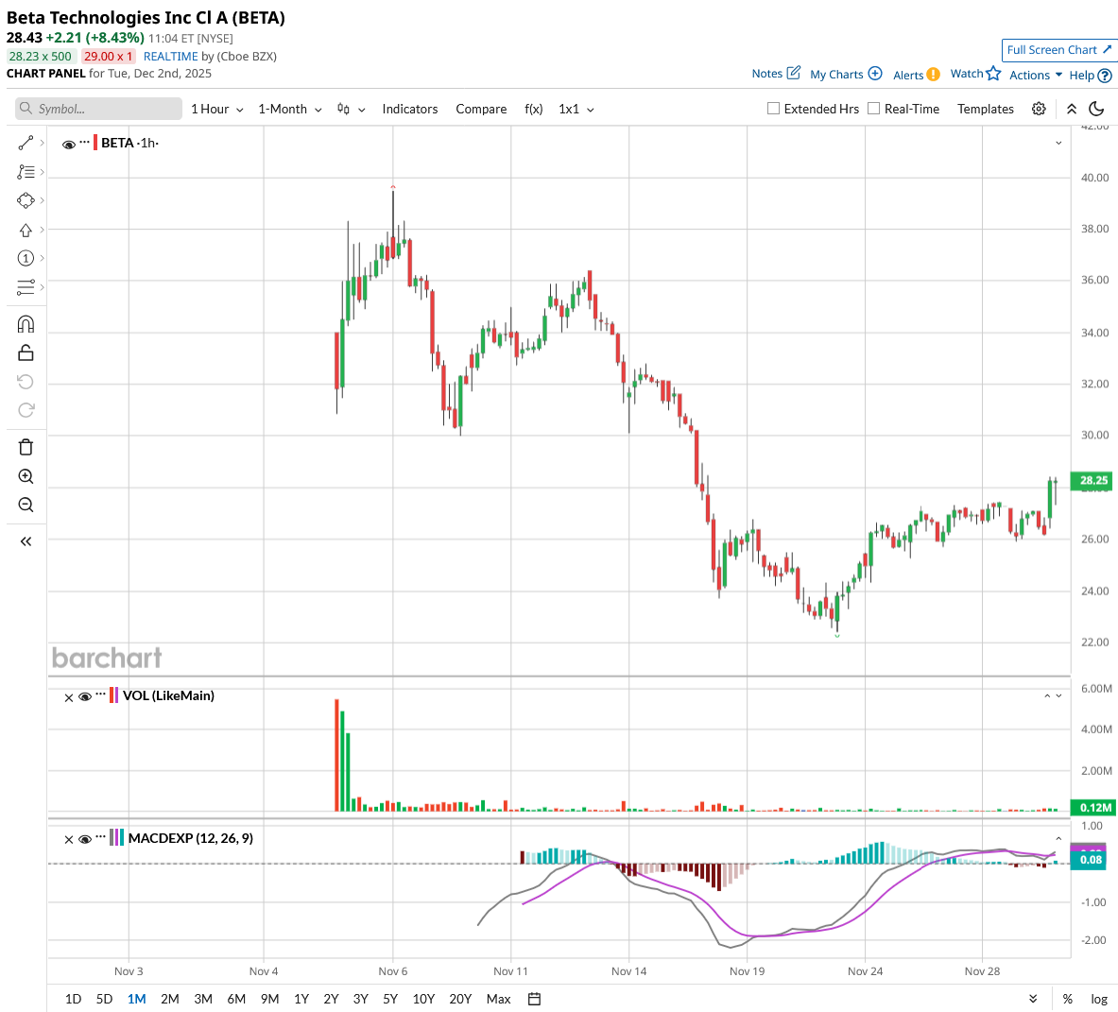Toggle log scale button

[1099, 999]
